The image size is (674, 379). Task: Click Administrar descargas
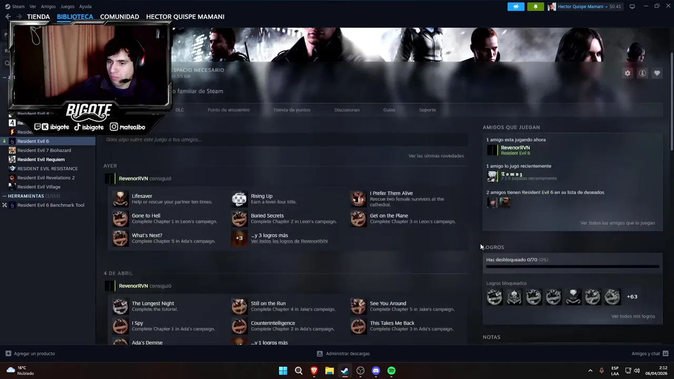(348, 354)
